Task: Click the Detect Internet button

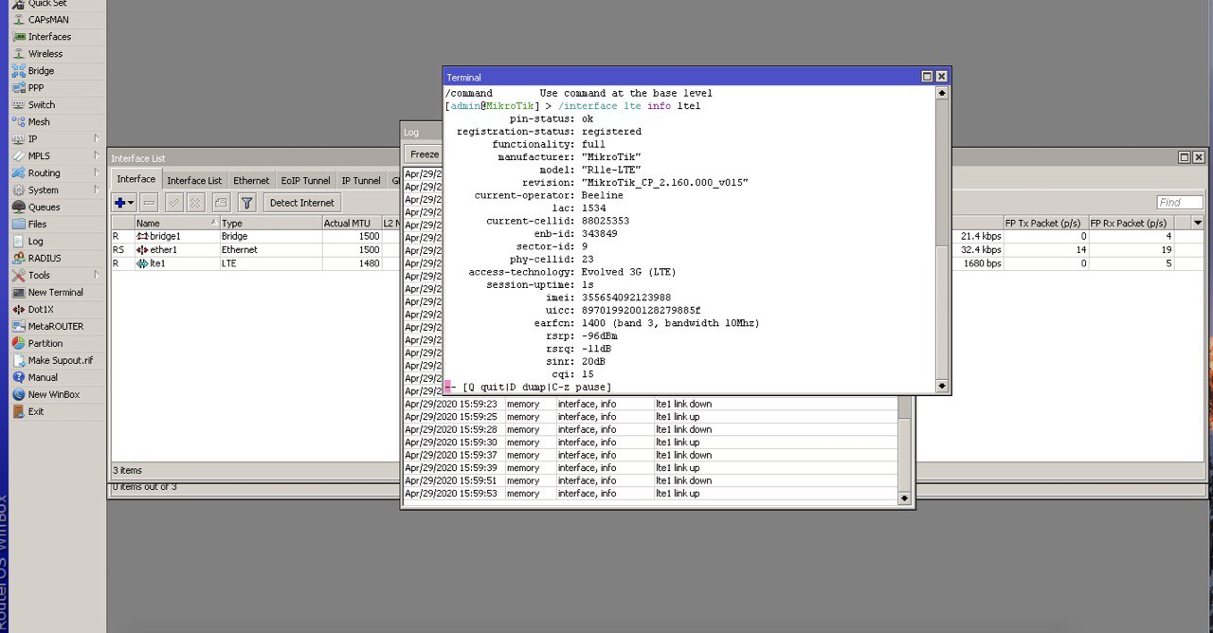Action: (301, 203)
